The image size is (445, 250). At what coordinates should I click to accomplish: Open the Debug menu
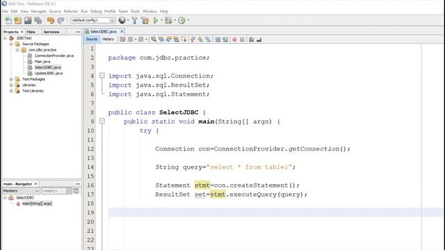pos(96,11)
